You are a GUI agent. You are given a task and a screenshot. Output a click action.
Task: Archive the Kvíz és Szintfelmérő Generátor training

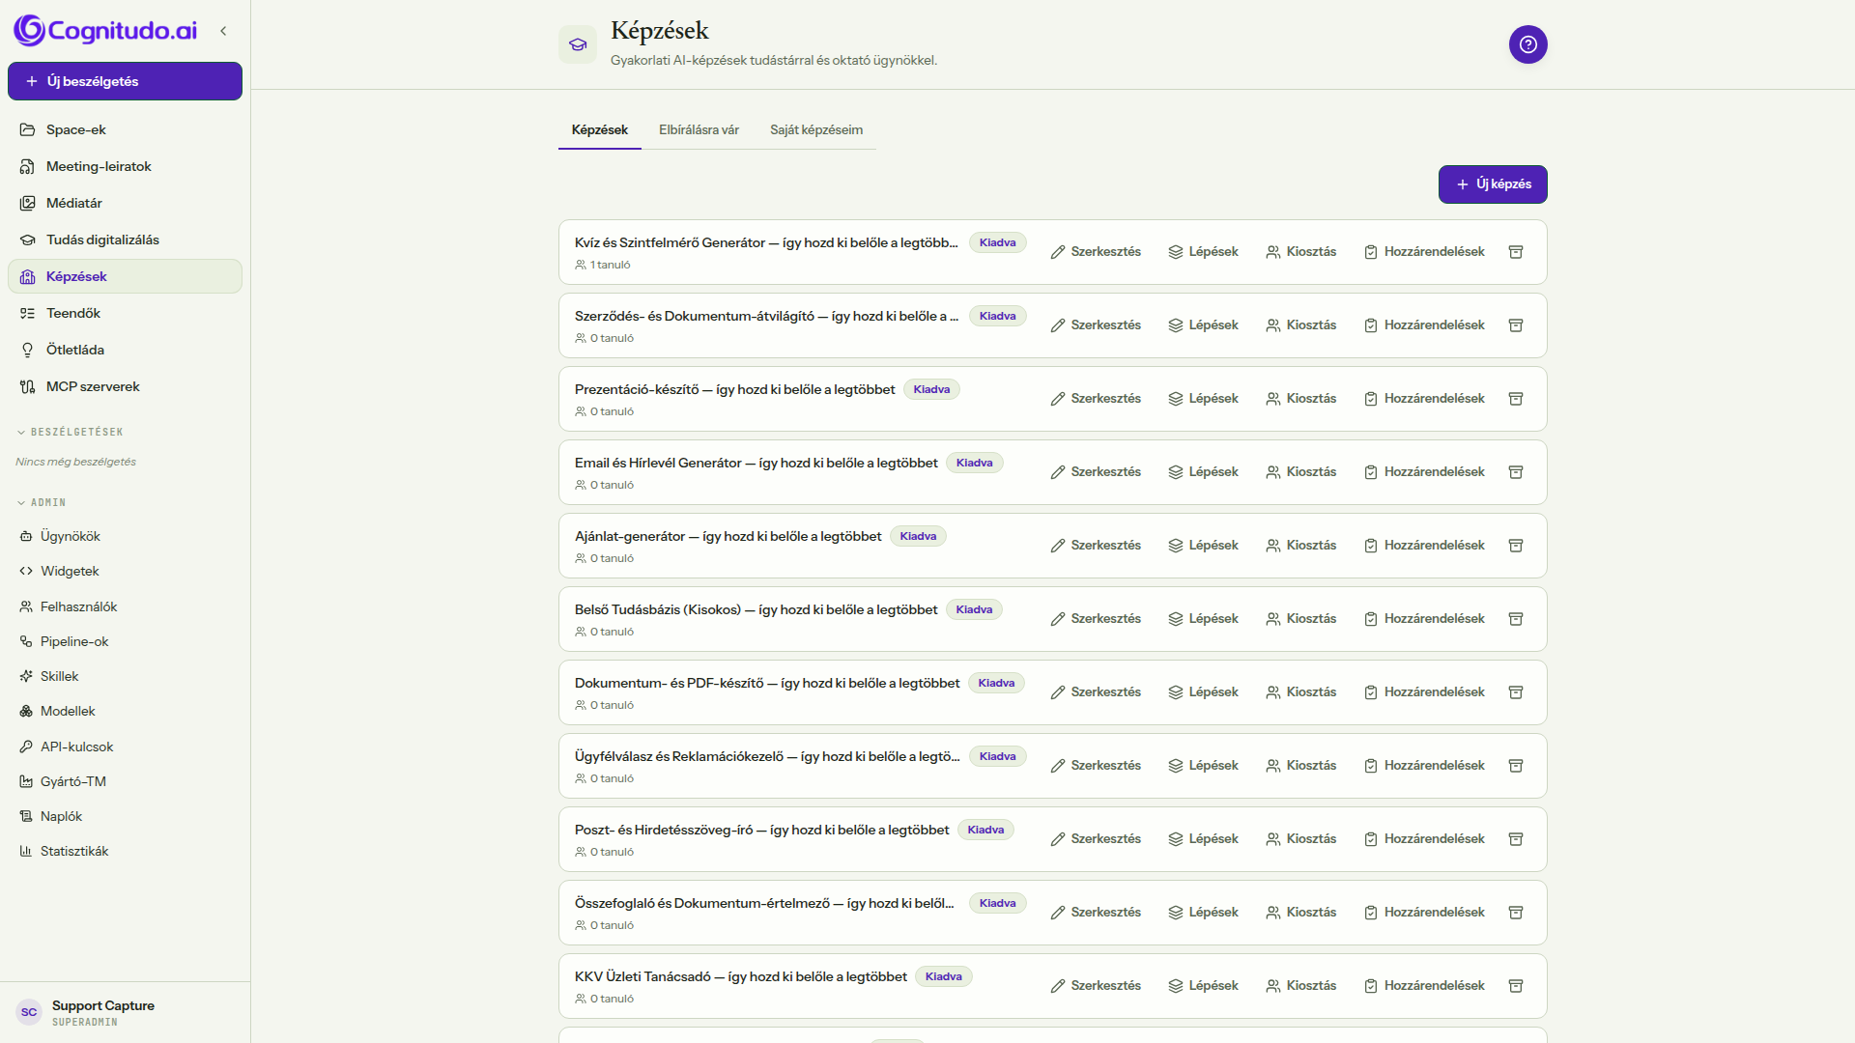(1516, 252)
